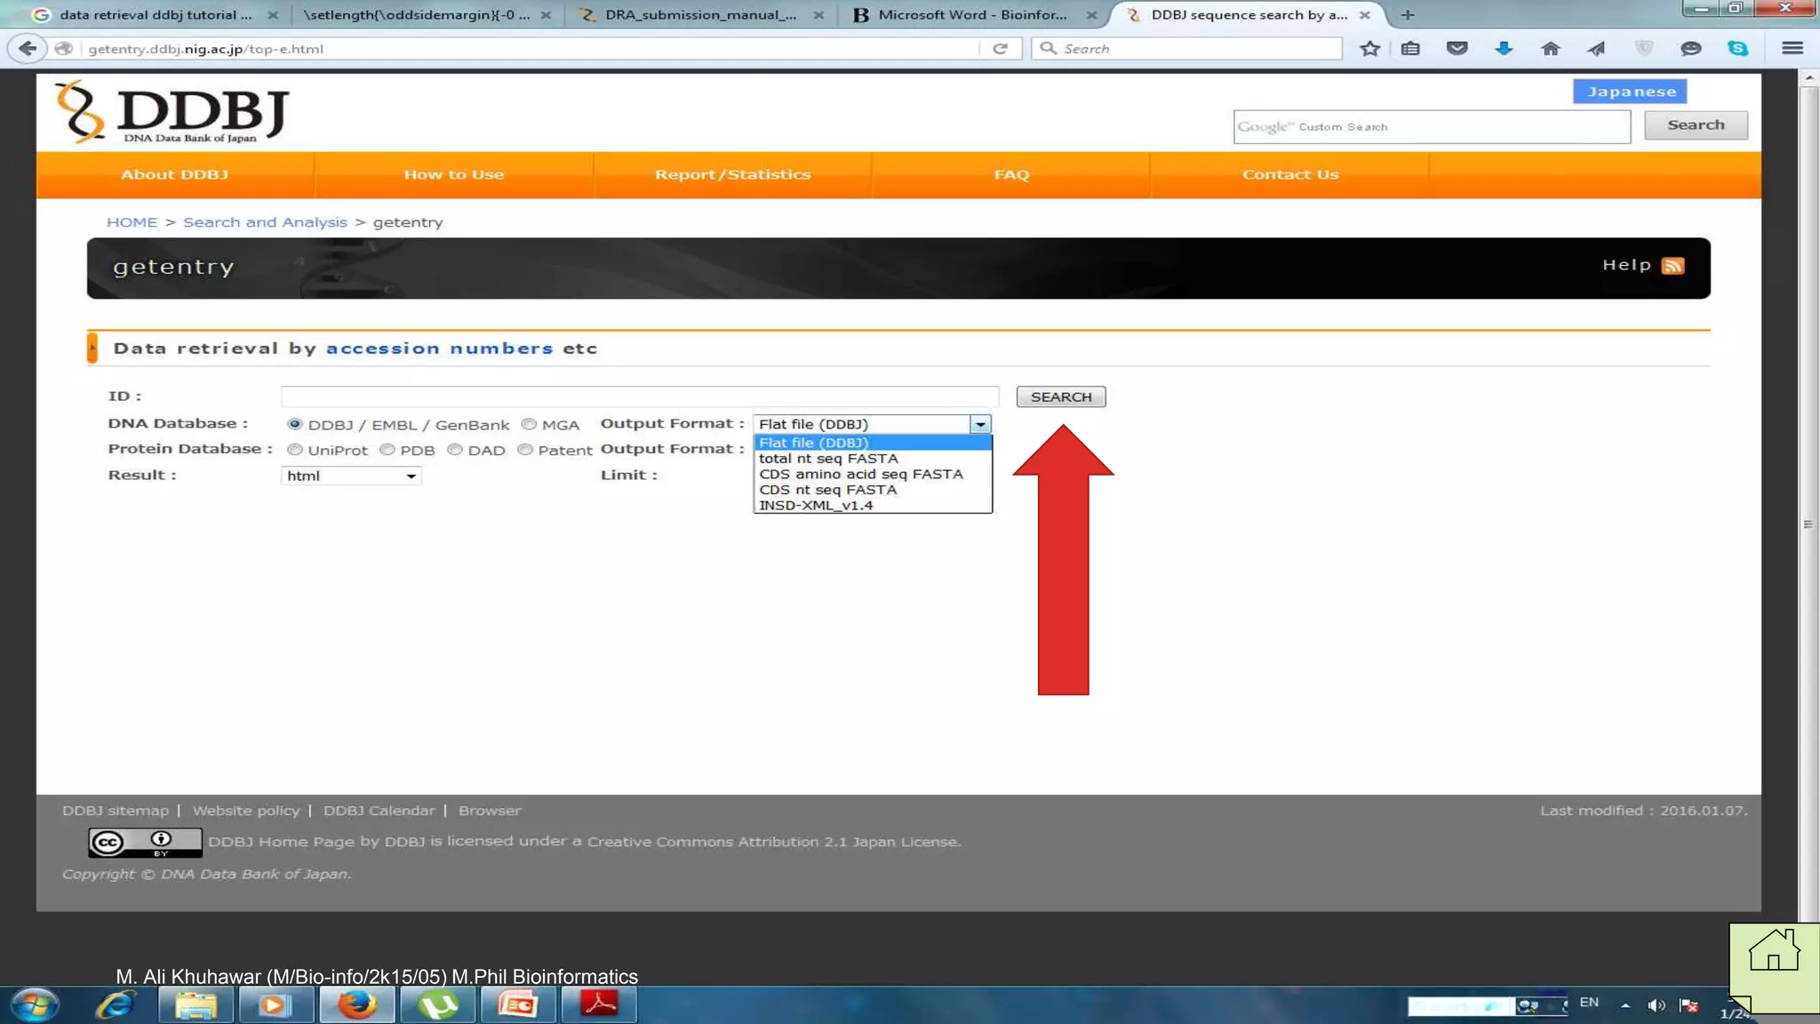Image resolution: width=1820 pixels, height=1024 pixels.
Task: Click the Skype toolbar icon
Action: point(1737,49)
